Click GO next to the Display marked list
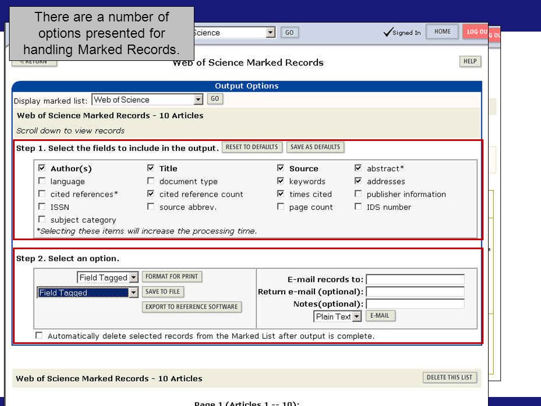Viewport: 541px width, 406px height. (215, 99)
